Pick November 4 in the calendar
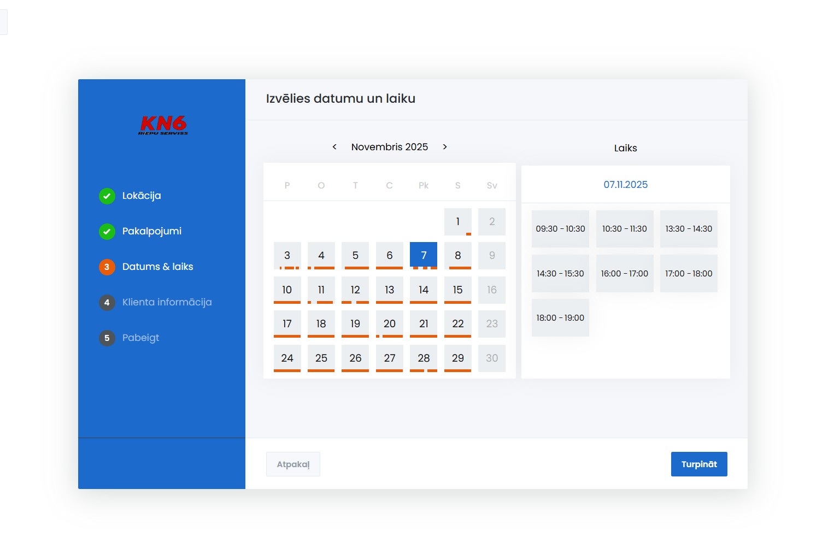 321,255
